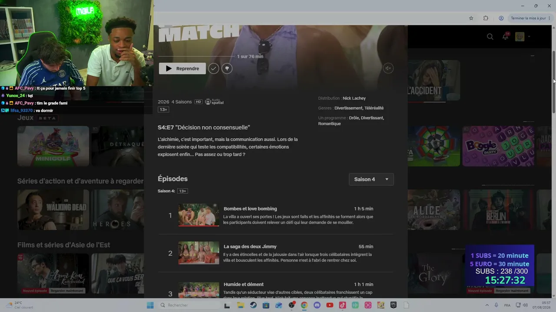
Task: Open the Boggle Party game card
Action: (498, 146)
